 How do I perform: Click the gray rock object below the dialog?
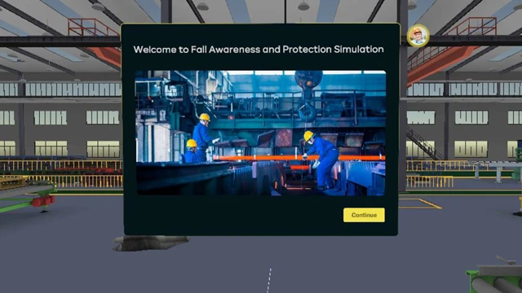151,243
